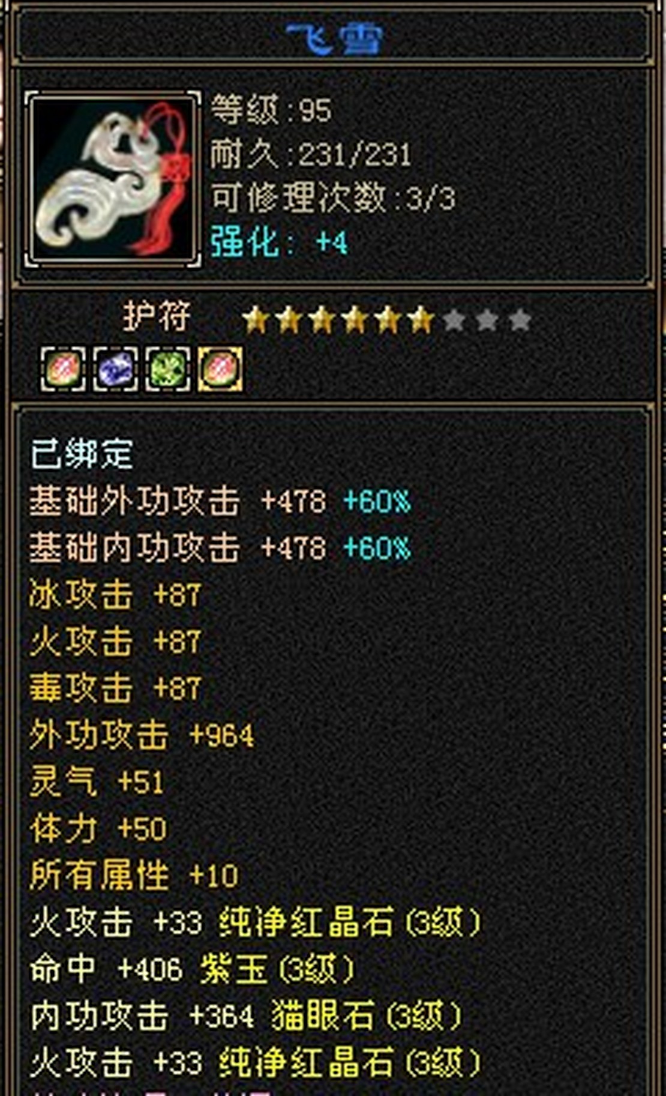666x1096 pixels.
Task: Click the sixth gold star
Action: [x=421, y=320]
